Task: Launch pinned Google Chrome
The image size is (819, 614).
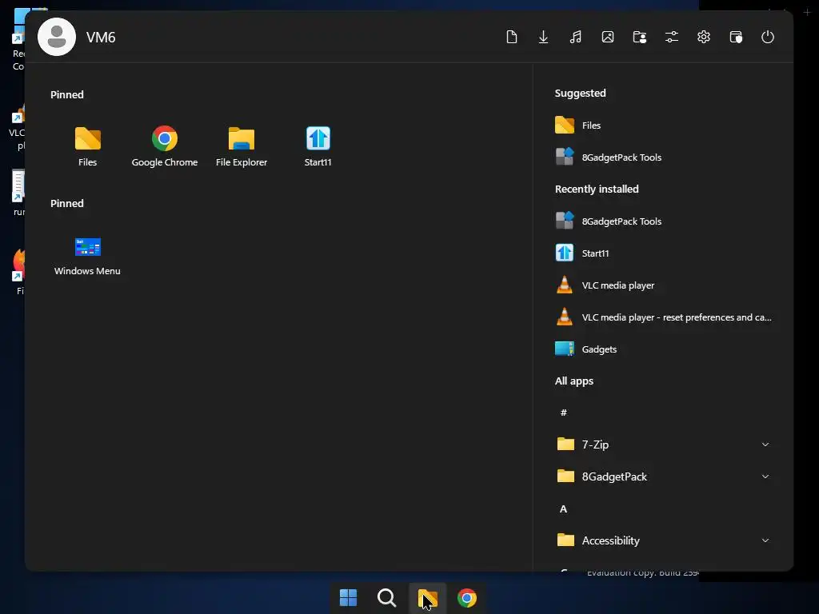Action: coord(165,146)
